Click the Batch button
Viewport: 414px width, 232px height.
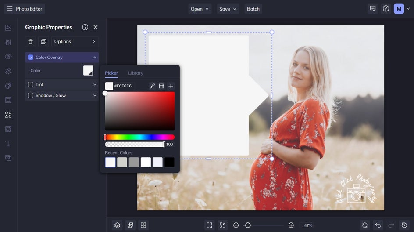tap(253, 9)
